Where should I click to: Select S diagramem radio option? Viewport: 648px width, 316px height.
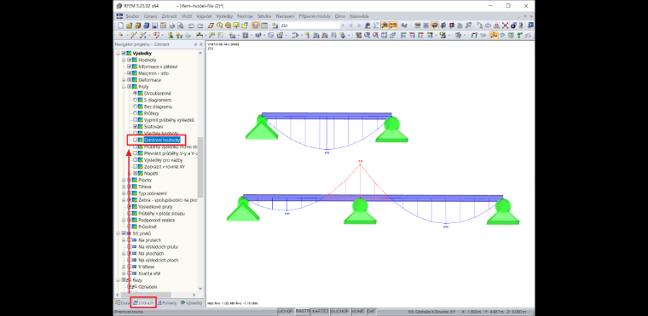click(135, 100)
